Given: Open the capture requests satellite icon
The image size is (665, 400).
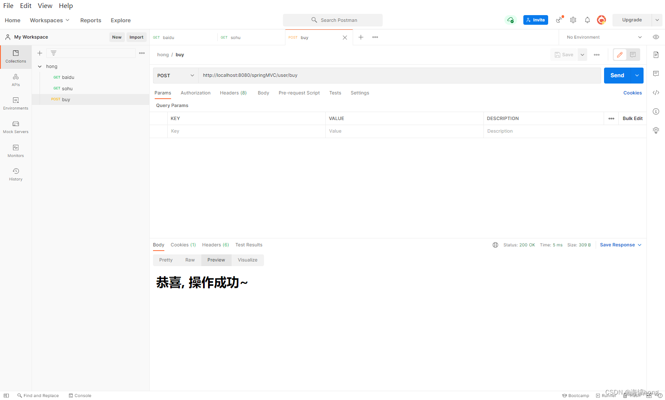Looking at the screenshot, I should [x=559, y=20].
